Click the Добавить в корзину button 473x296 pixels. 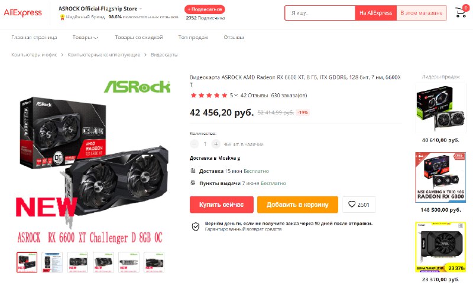pos(297,205)
